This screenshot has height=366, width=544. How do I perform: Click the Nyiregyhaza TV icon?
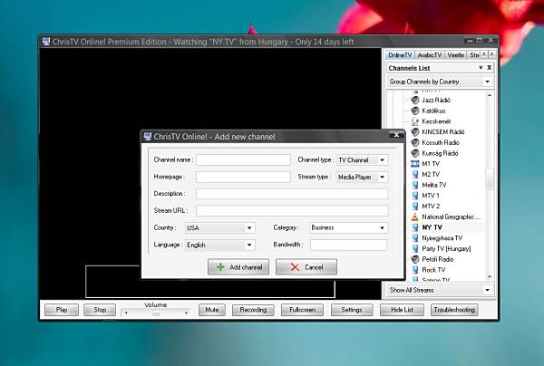point(415,238)
